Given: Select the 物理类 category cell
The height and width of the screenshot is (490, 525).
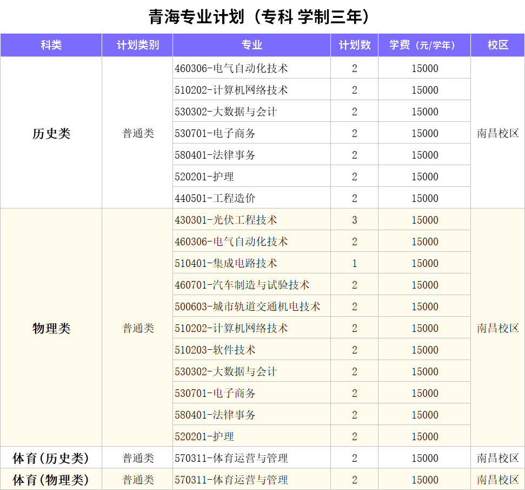Looking at the screenshot, I should [x=51, y=328].
